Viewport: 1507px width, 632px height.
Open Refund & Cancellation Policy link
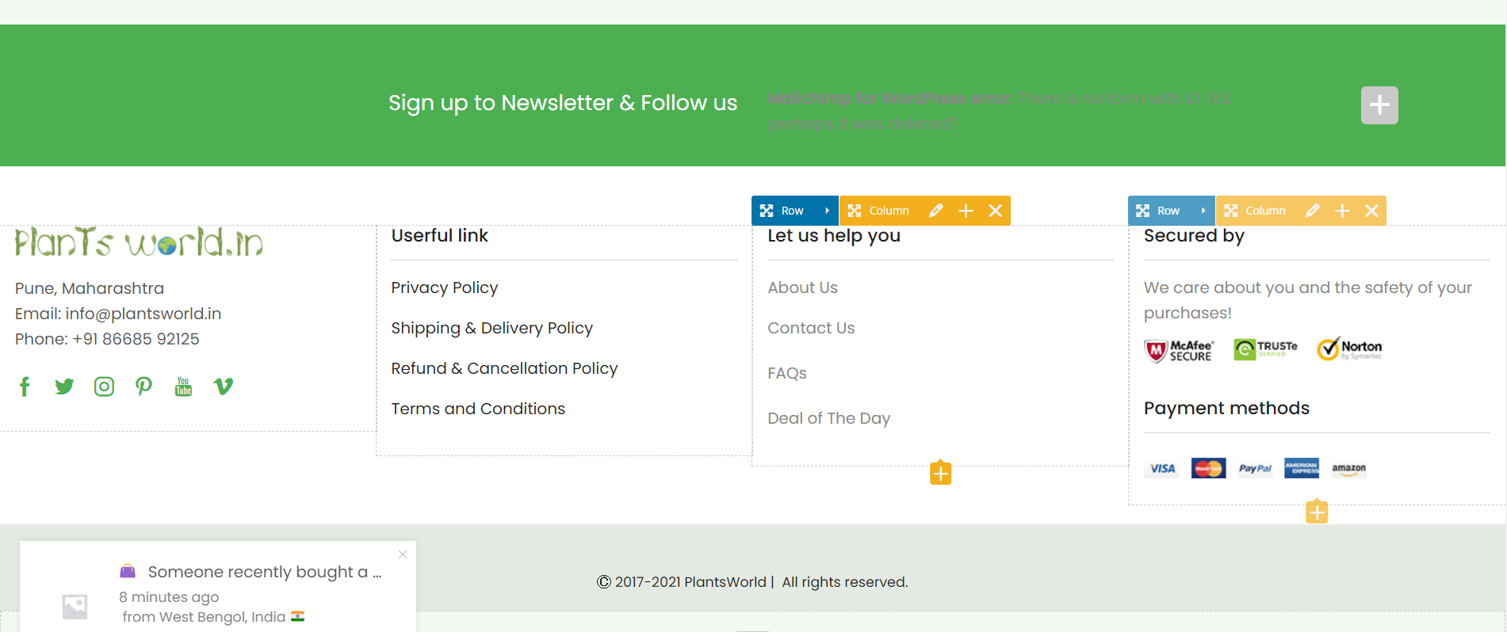tap(504, 368)
